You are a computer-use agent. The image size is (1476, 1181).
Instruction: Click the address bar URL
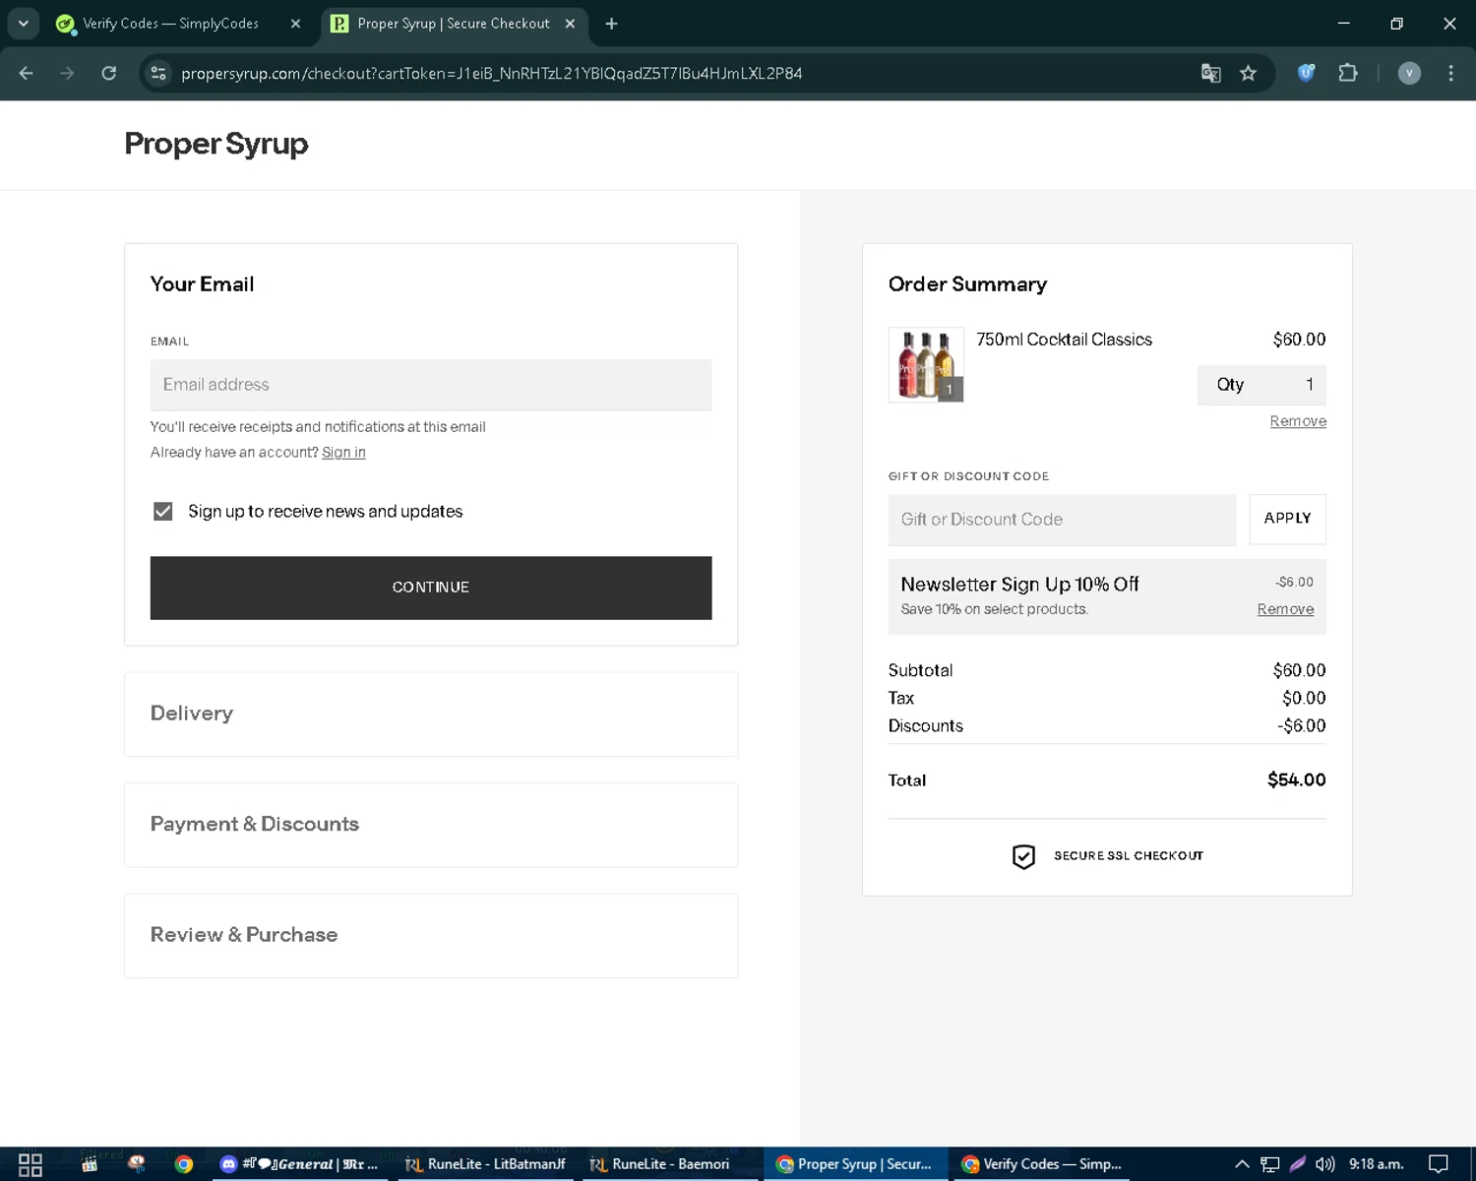(x=491, y=74)
